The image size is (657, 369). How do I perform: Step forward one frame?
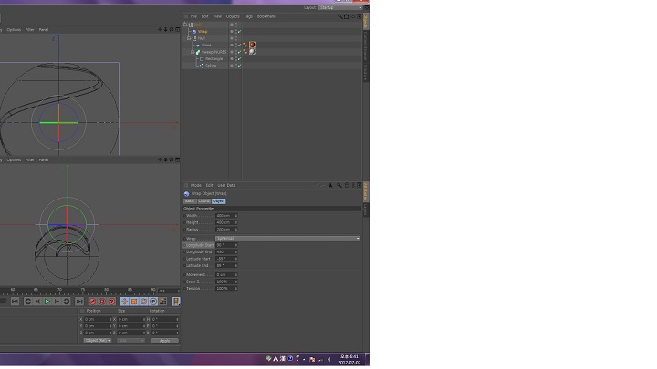pos(57,302)
